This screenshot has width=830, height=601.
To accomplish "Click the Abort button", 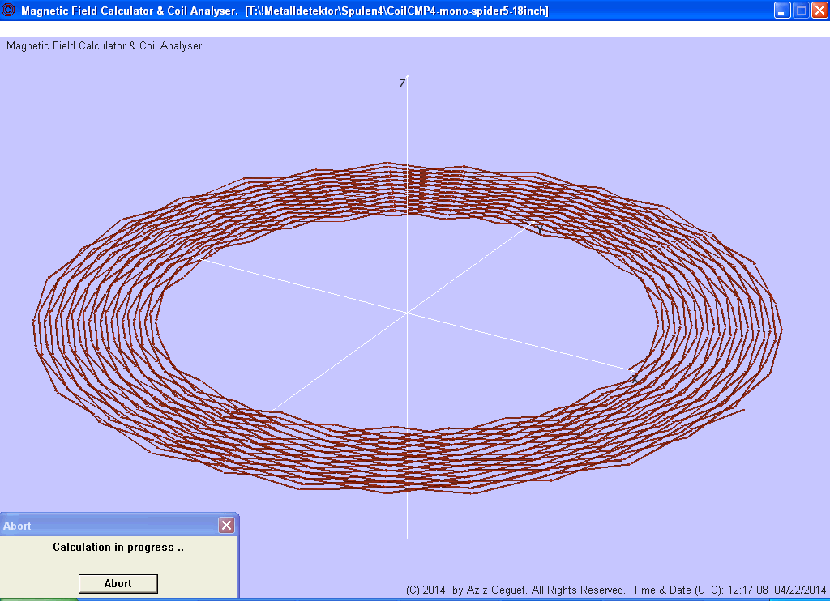I will coord(118,583).
